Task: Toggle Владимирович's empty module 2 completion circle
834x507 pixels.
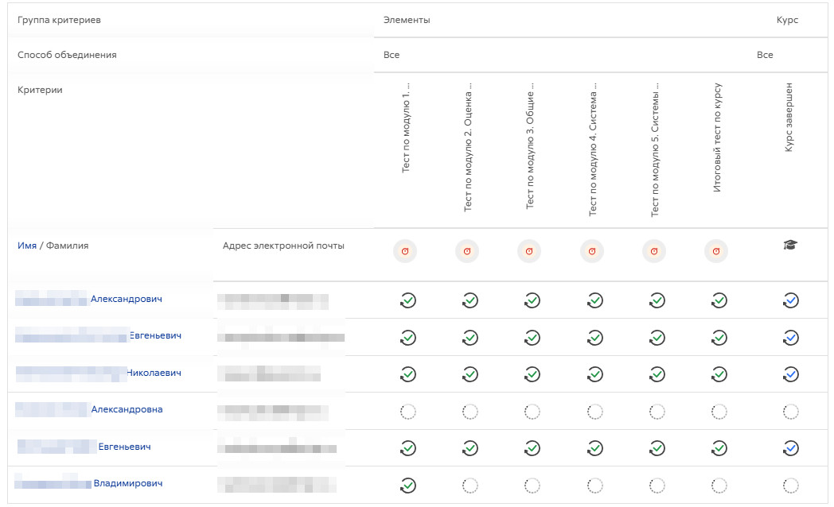Action: point(470,486)
